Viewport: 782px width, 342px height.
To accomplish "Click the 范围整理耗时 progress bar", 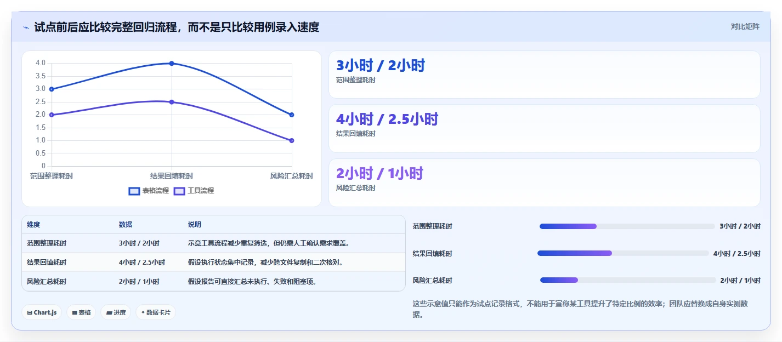I will (x=627, y=226).
